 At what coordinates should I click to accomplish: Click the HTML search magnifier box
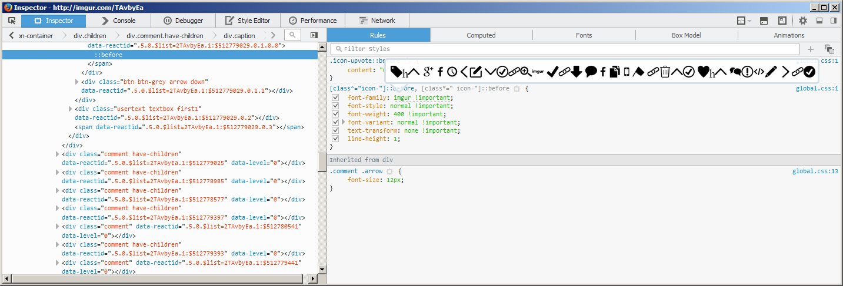[292, 35]
